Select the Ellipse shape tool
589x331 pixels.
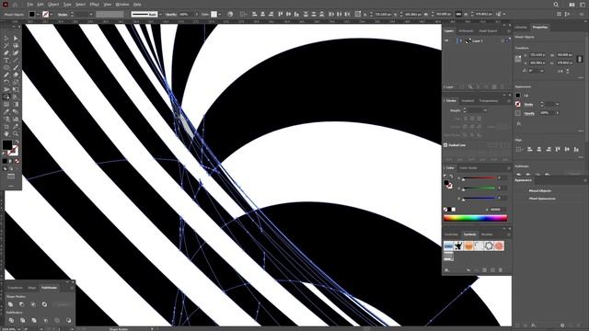tap(6, 67)
